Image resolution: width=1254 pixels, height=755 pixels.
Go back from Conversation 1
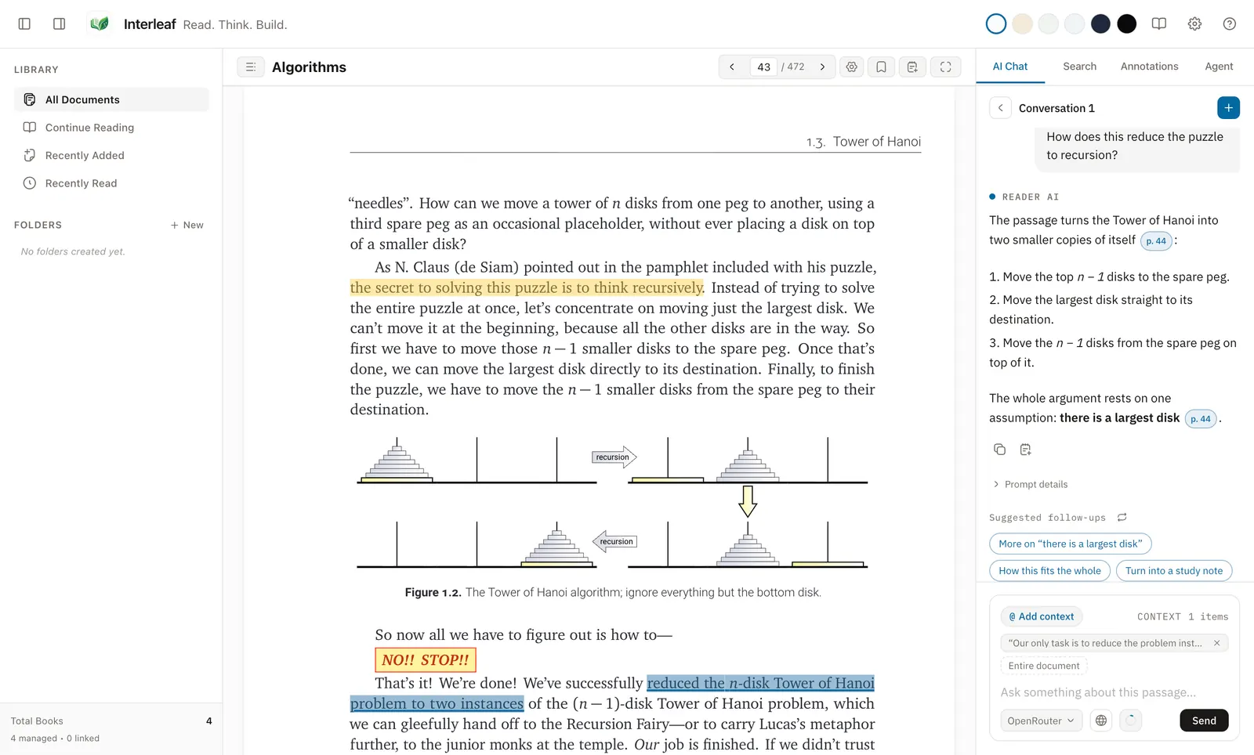click(x=1000, y=108)
